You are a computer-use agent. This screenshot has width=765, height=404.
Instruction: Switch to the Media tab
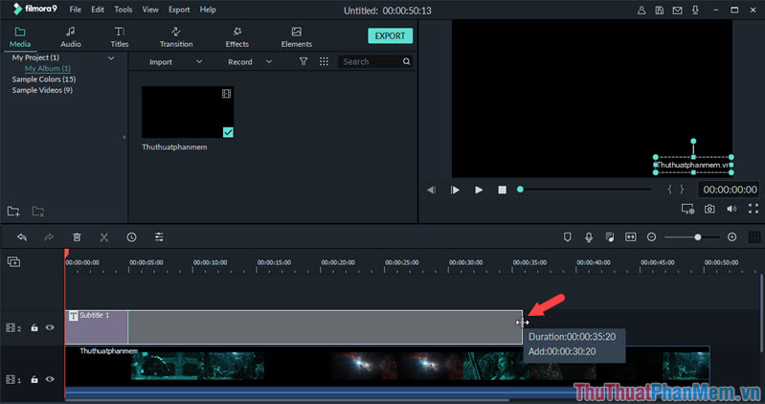[x=20, y=37]
